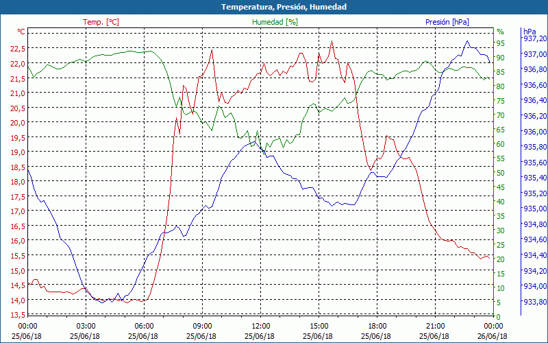Choose the 18:00 time axis label
The width and height of the screenshot is (548, 343).
tap(377, 327)
